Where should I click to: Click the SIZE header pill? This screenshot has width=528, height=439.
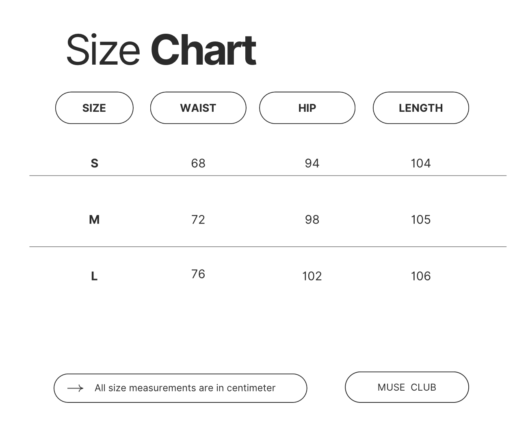94,108
